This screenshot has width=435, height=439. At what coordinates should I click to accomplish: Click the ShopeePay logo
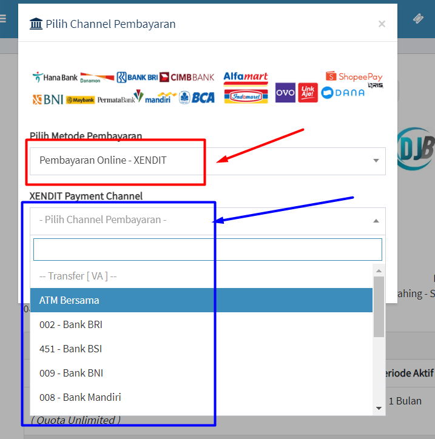click(x=354, y=76)
